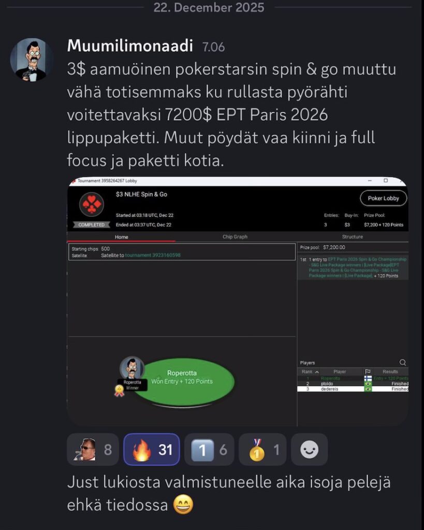Screen dimensions: 424x530
Task: Click the Muumilimonaadi username
Action: click(130, 46)
